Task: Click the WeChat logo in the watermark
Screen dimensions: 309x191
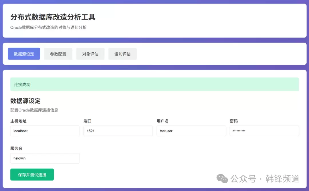Action: [222, 179]
